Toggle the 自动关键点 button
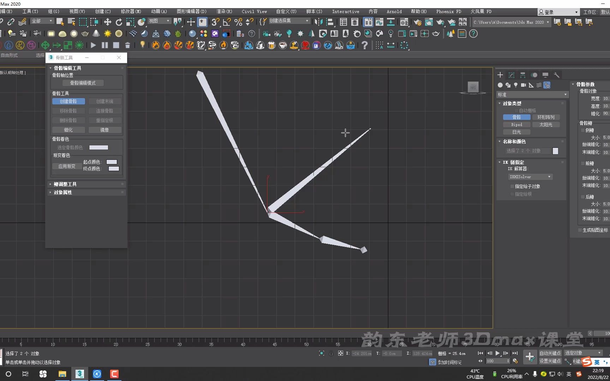The image size is (610, 381). tap(550, 353)
